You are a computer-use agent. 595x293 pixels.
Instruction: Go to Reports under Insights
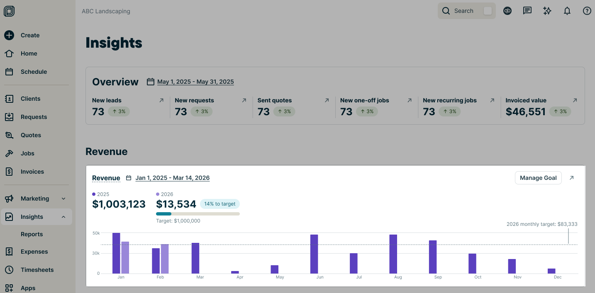coord(32,234)
